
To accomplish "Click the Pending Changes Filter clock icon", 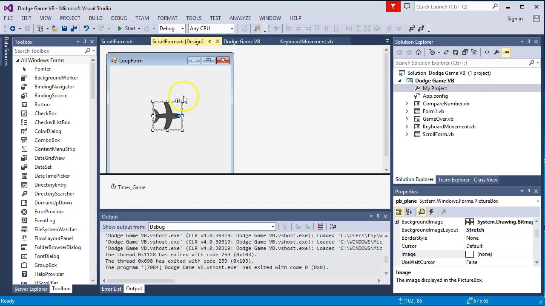I will pos(432,52).
